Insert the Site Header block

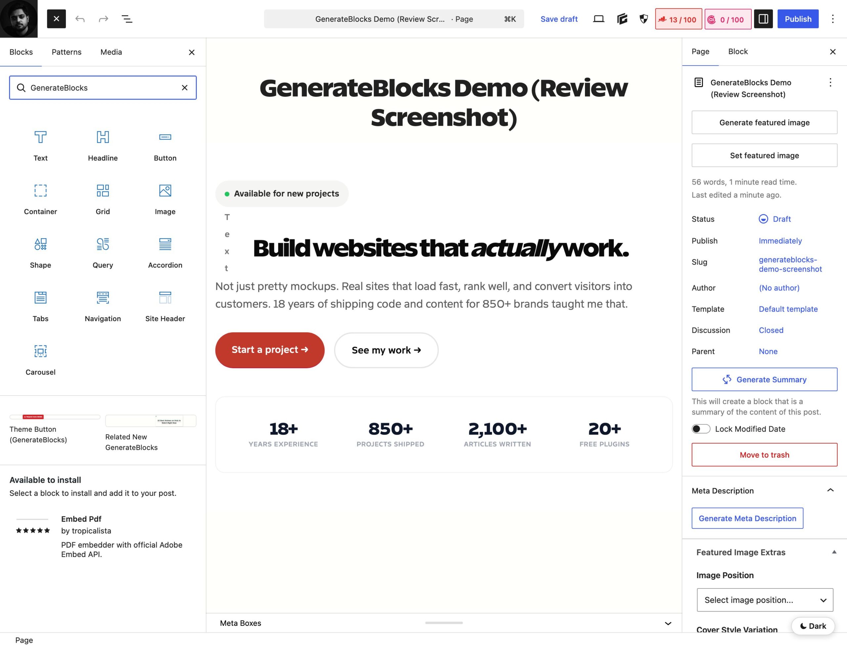point(165,307)
